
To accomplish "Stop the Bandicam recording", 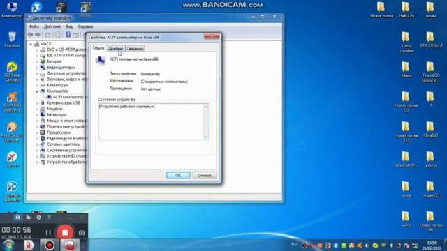I will (x=65, y=232).
